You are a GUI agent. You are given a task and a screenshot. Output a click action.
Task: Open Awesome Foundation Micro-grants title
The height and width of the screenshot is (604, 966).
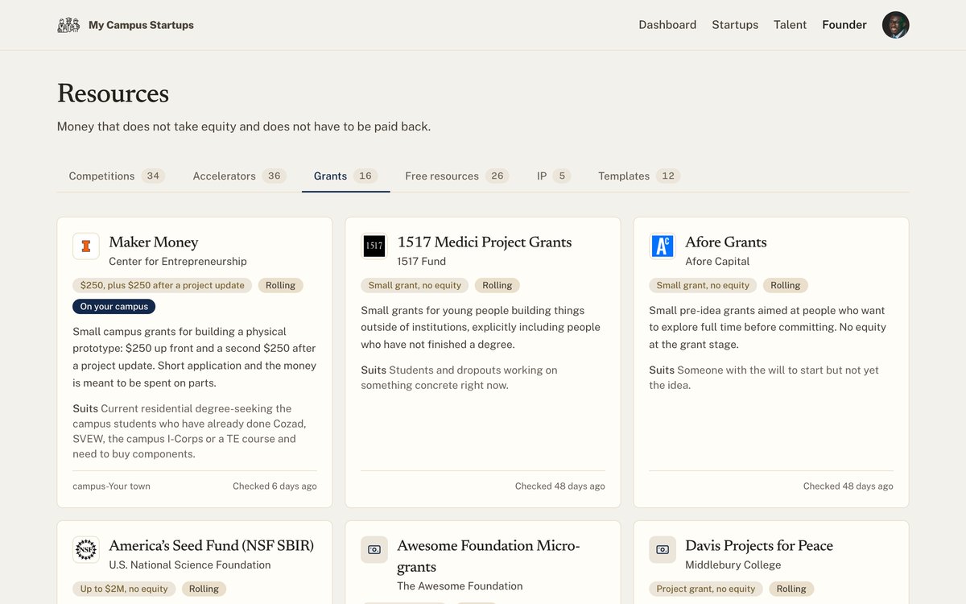[489, 556]
